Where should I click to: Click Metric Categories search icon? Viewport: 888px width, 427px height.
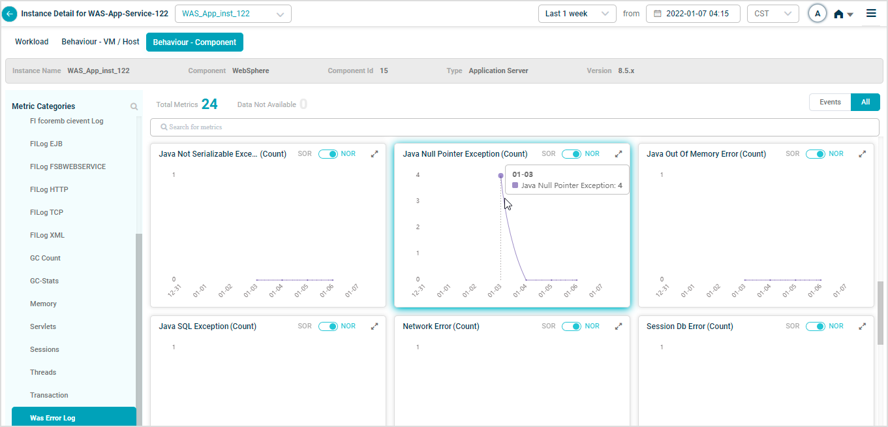[134, 106]
